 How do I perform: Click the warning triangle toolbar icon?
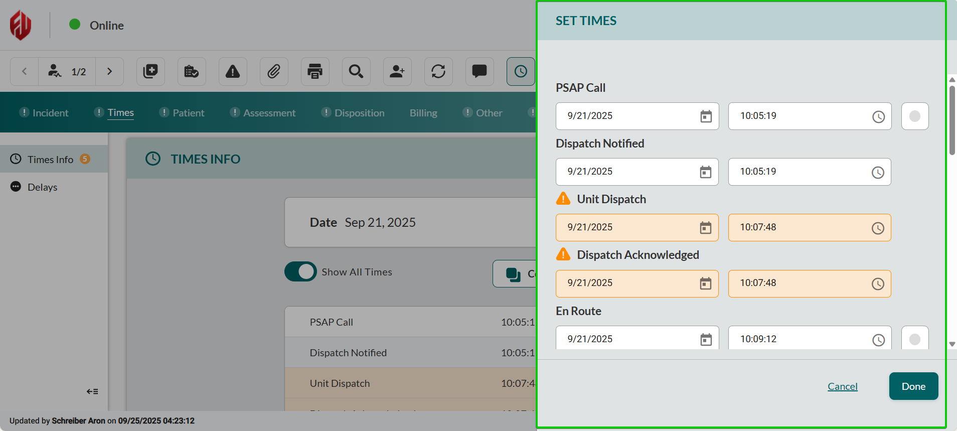233,72
